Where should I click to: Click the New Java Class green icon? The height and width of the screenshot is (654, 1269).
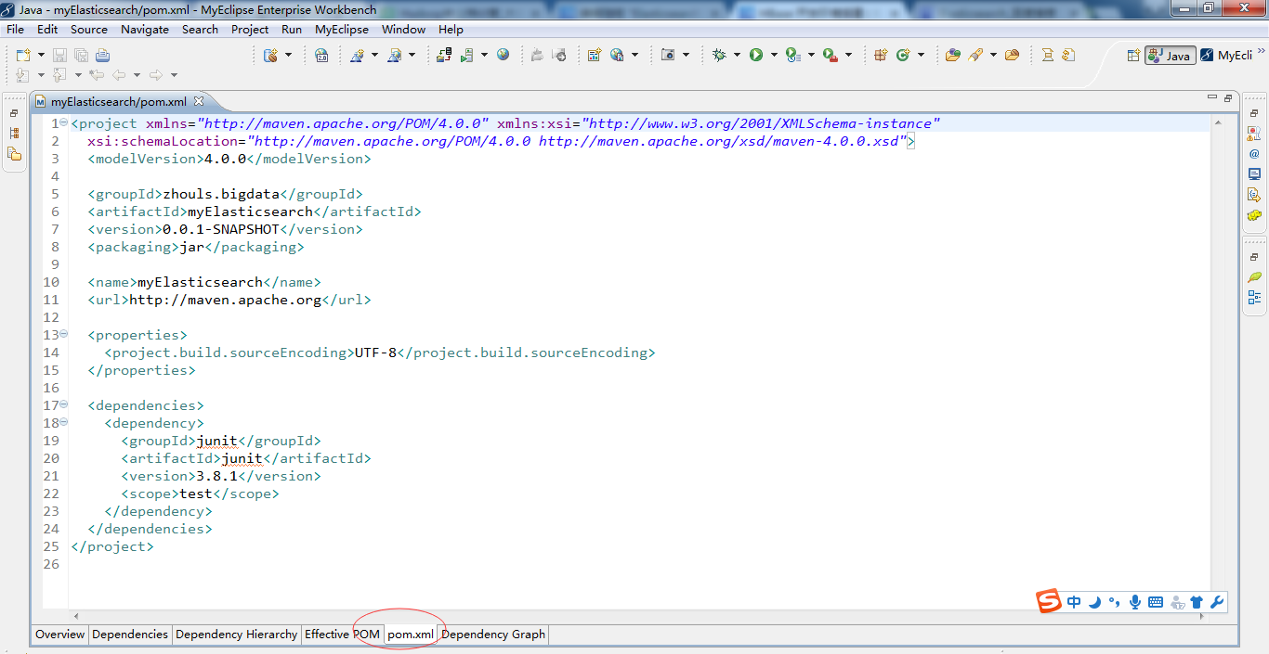pos(902,55)
